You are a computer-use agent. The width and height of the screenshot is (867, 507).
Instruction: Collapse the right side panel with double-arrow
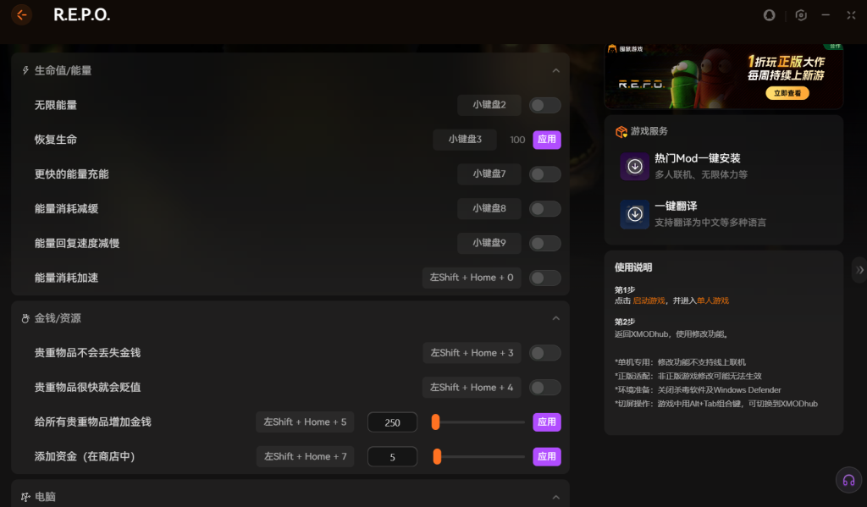[x=859, y=270]
